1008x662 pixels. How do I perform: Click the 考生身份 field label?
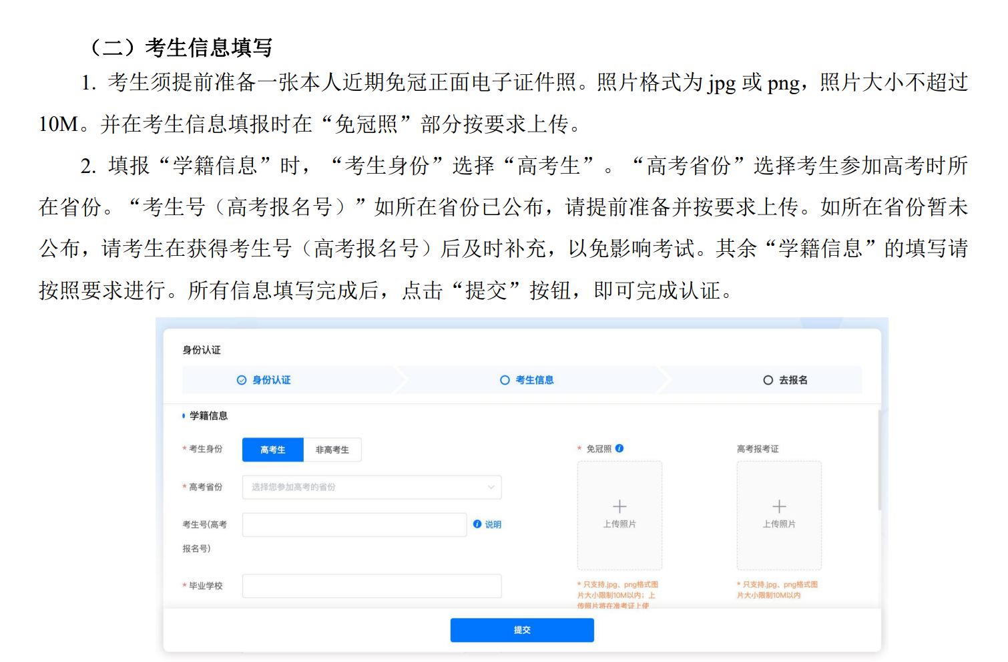click(206, 449)
